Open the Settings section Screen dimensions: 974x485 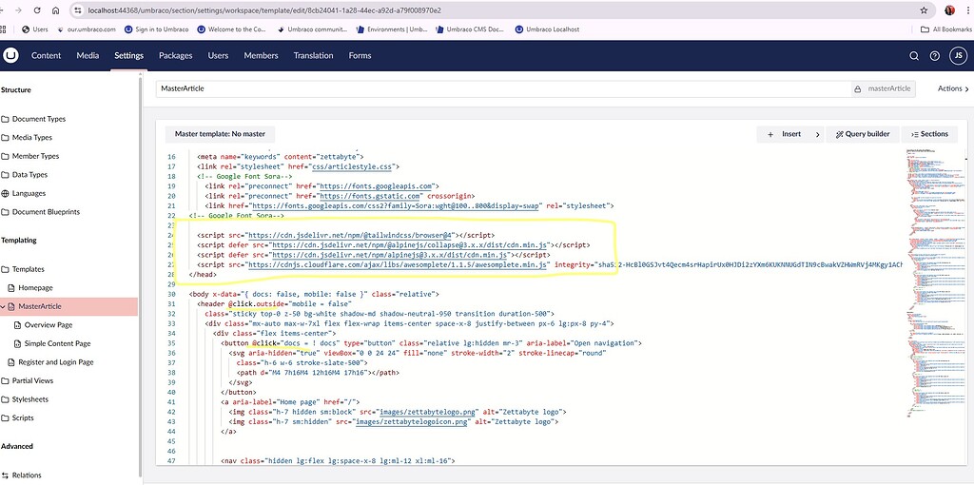click(128, 55)
